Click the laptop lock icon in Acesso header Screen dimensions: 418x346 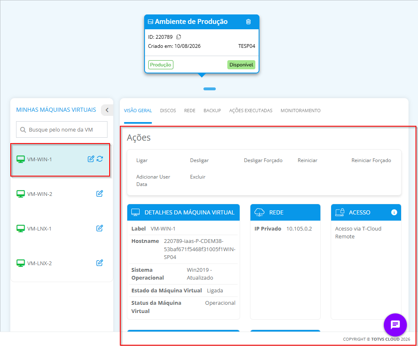point(340,212)
